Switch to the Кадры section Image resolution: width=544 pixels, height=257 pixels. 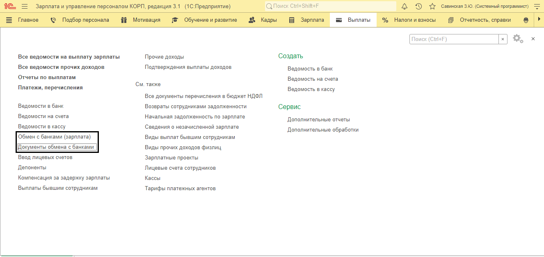pos(263,20)
